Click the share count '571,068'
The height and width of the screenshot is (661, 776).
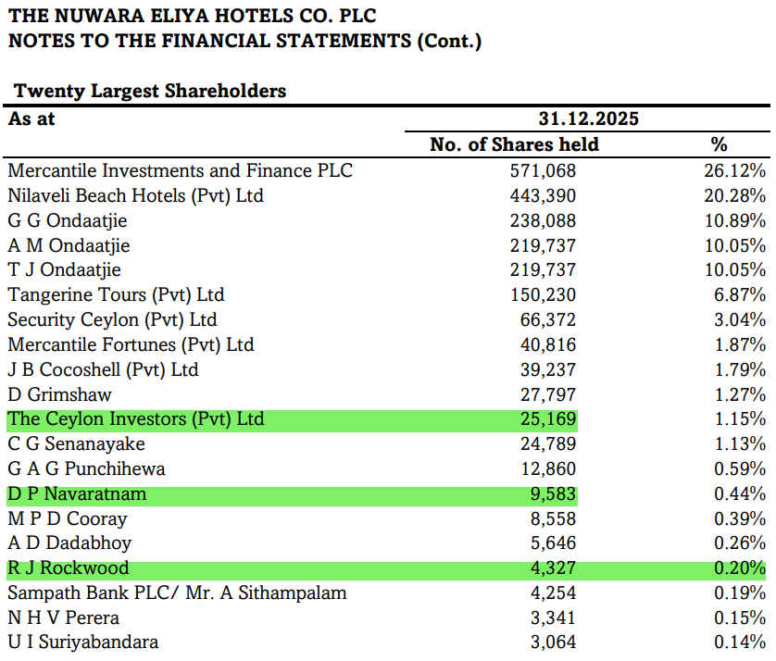pyautogui.click(x=543, y=171)
